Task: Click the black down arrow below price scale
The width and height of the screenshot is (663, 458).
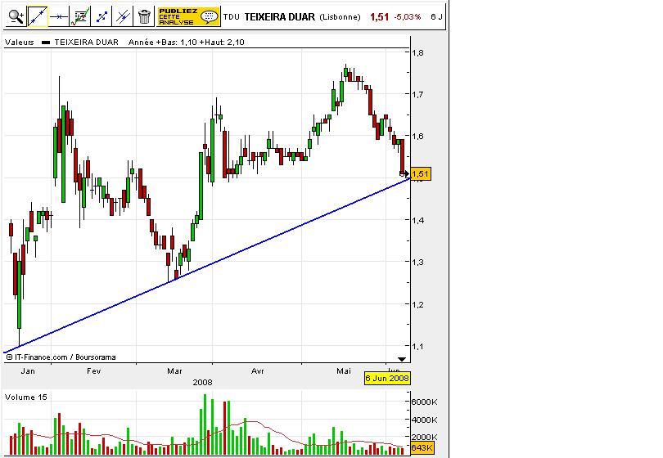Action: (402, 359)
